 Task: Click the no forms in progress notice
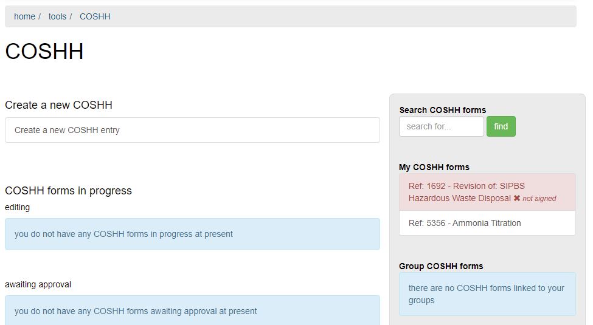pyautogui.click(x=192, y=234)
